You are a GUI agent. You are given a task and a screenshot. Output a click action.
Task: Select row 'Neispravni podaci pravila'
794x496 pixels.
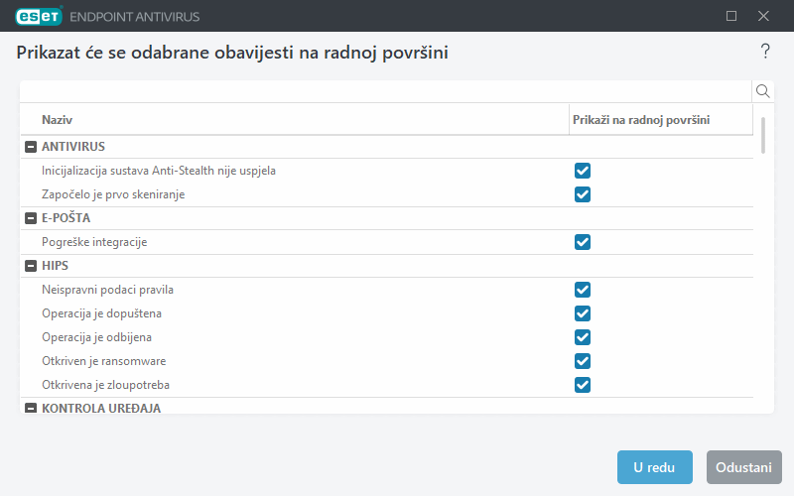click(x=387, y=290)
